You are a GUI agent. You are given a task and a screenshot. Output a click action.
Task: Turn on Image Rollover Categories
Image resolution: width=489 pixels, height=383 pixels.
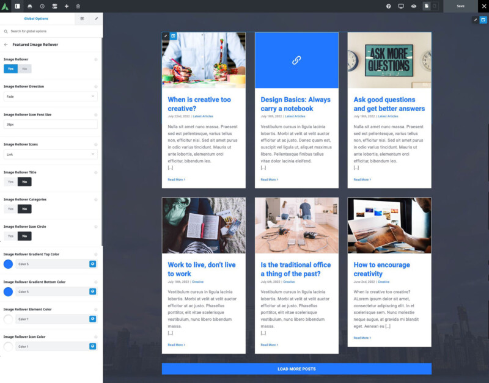[12, 208]
